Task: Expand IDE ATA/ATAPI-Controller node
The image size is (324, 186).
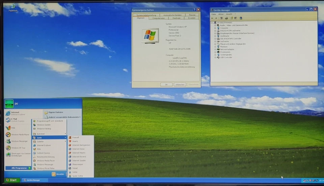Action: 215,39
